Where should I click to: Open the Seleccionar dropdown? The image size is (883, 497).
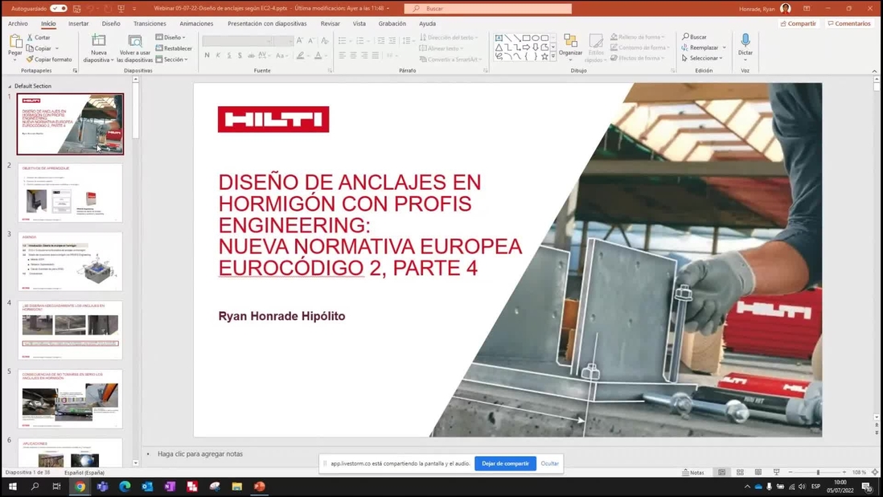pyautogui.click(x=703, y=58)
